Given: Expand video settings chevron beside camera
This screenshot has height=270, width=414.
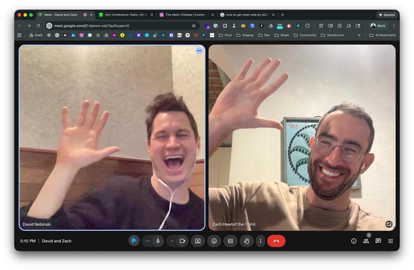Looking at the screenshot, I should (x=172, y=241).
